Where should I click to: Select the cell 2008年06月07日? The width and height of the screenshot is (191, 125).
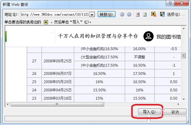click(58, 73)
